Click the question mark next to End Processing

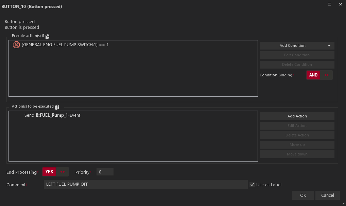(38, 171)
